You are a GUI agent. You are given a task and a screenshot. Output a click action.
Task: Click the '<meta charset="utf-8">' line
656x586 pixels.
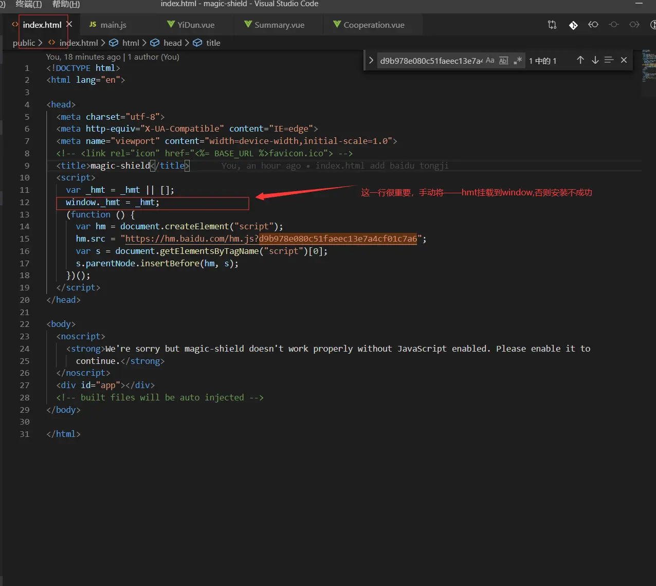111,117
